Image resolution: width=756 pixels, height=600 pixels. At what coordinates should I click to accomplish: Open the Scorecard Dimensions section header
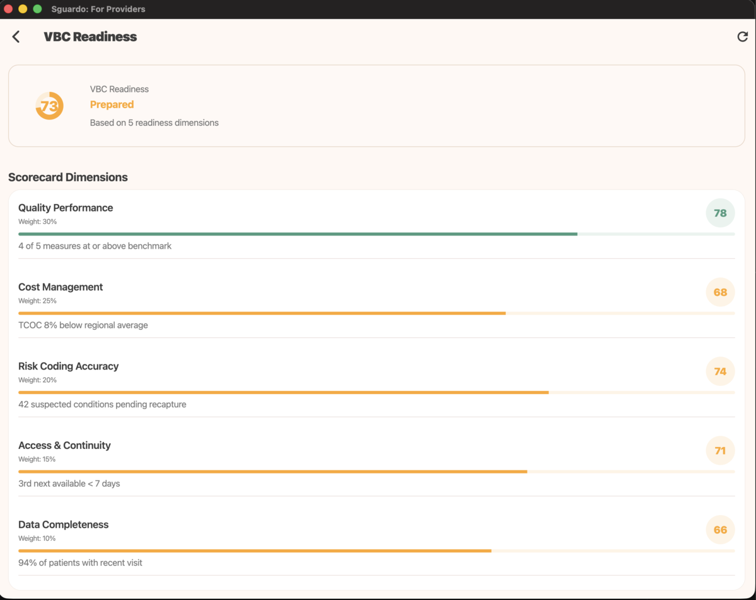point(68,177)
